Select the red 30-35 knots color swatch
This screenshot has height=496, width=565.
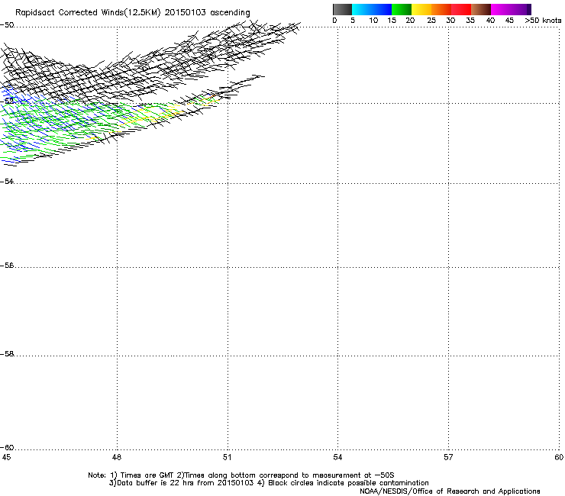tap(461, 9)
